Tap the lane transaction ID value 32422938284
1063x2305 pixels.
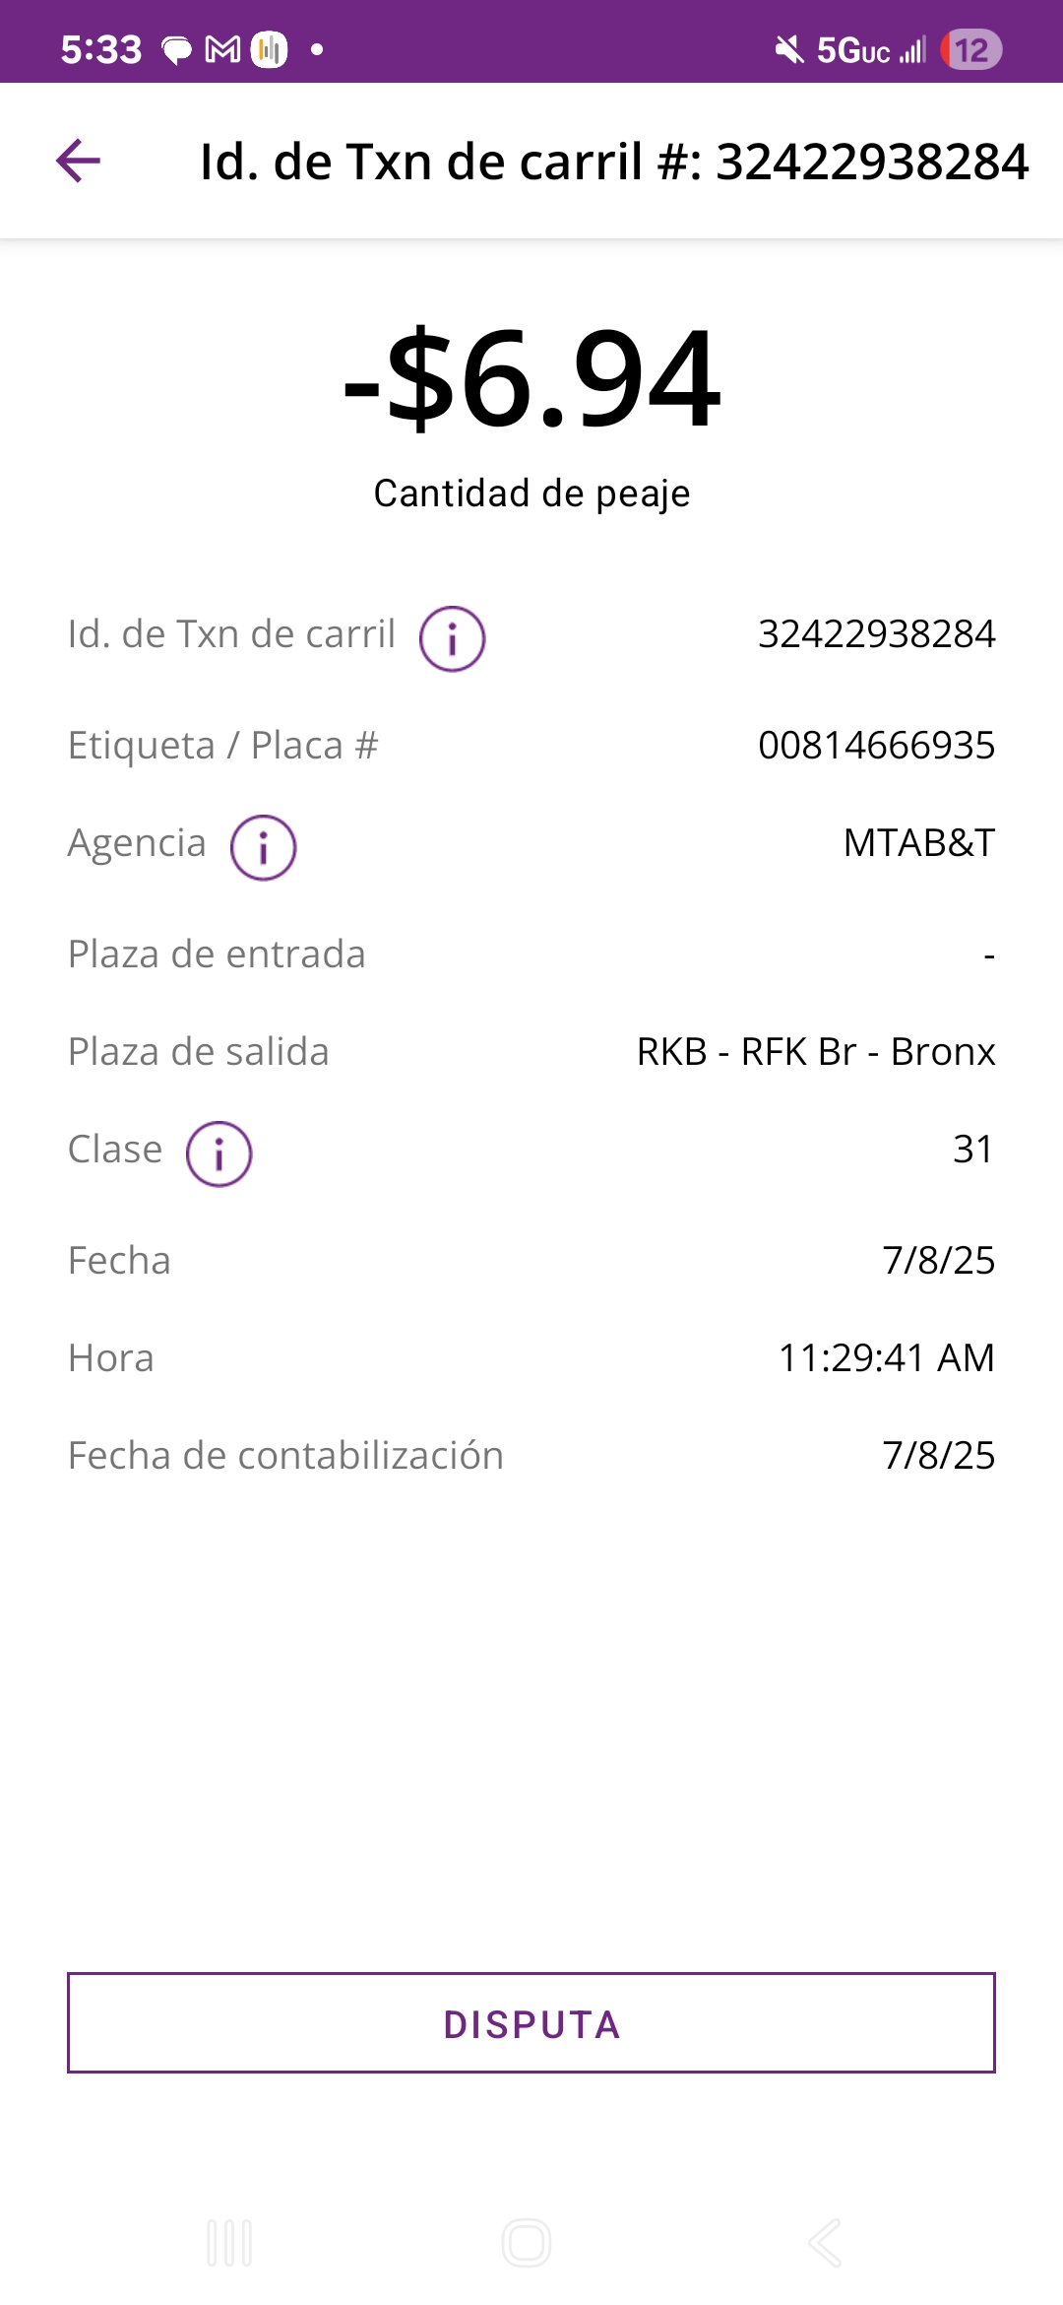pyautogui.click(x=876, y=634)
